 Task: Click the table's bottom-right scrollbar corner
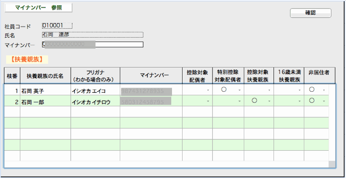(332, 164)
